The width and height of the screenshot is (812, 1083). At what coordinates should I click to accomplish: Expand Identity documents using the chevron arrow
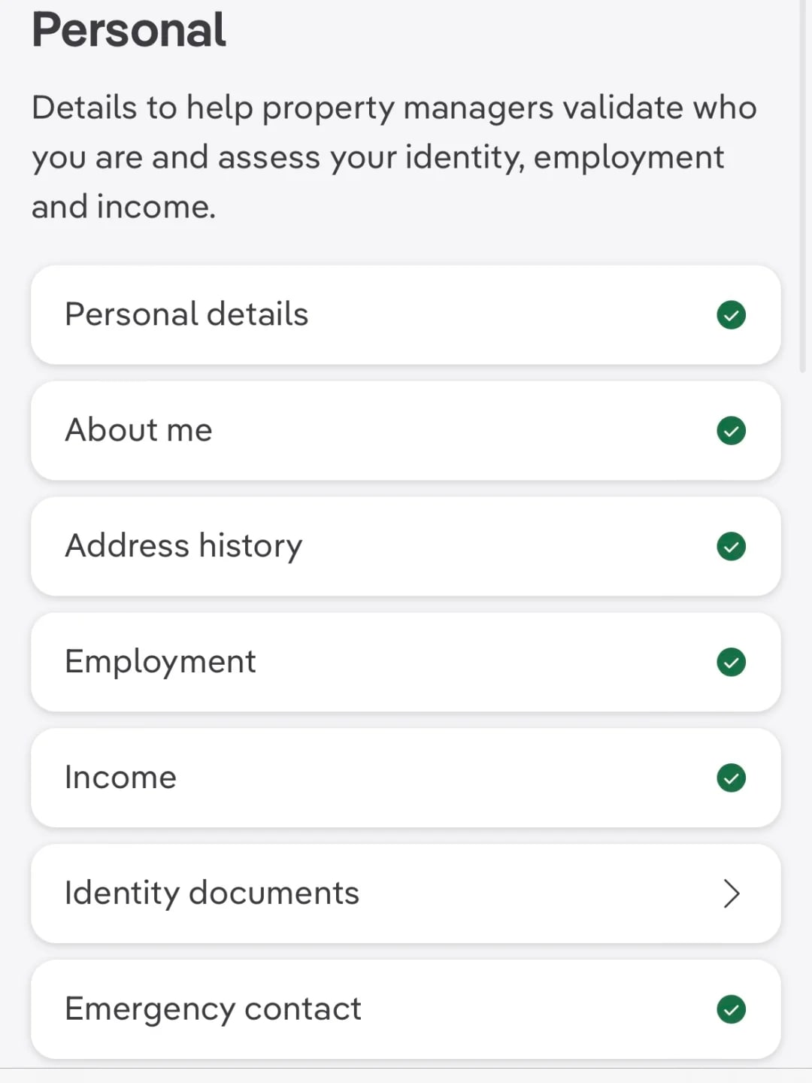tap(732, 893)
